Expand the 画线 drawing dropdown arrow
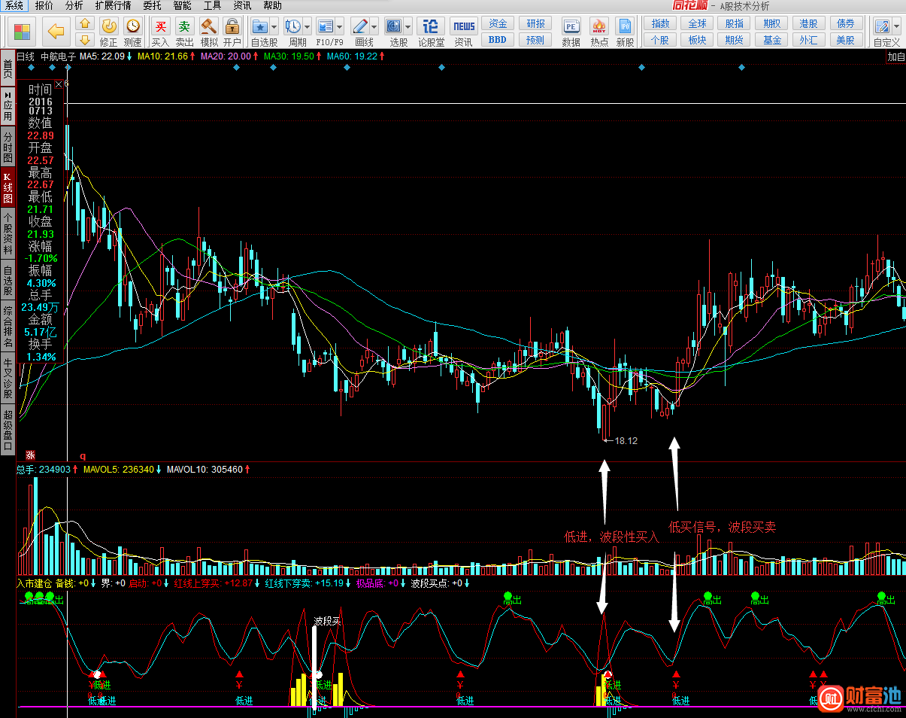The image size is (906, 718). tap(374, 26)
